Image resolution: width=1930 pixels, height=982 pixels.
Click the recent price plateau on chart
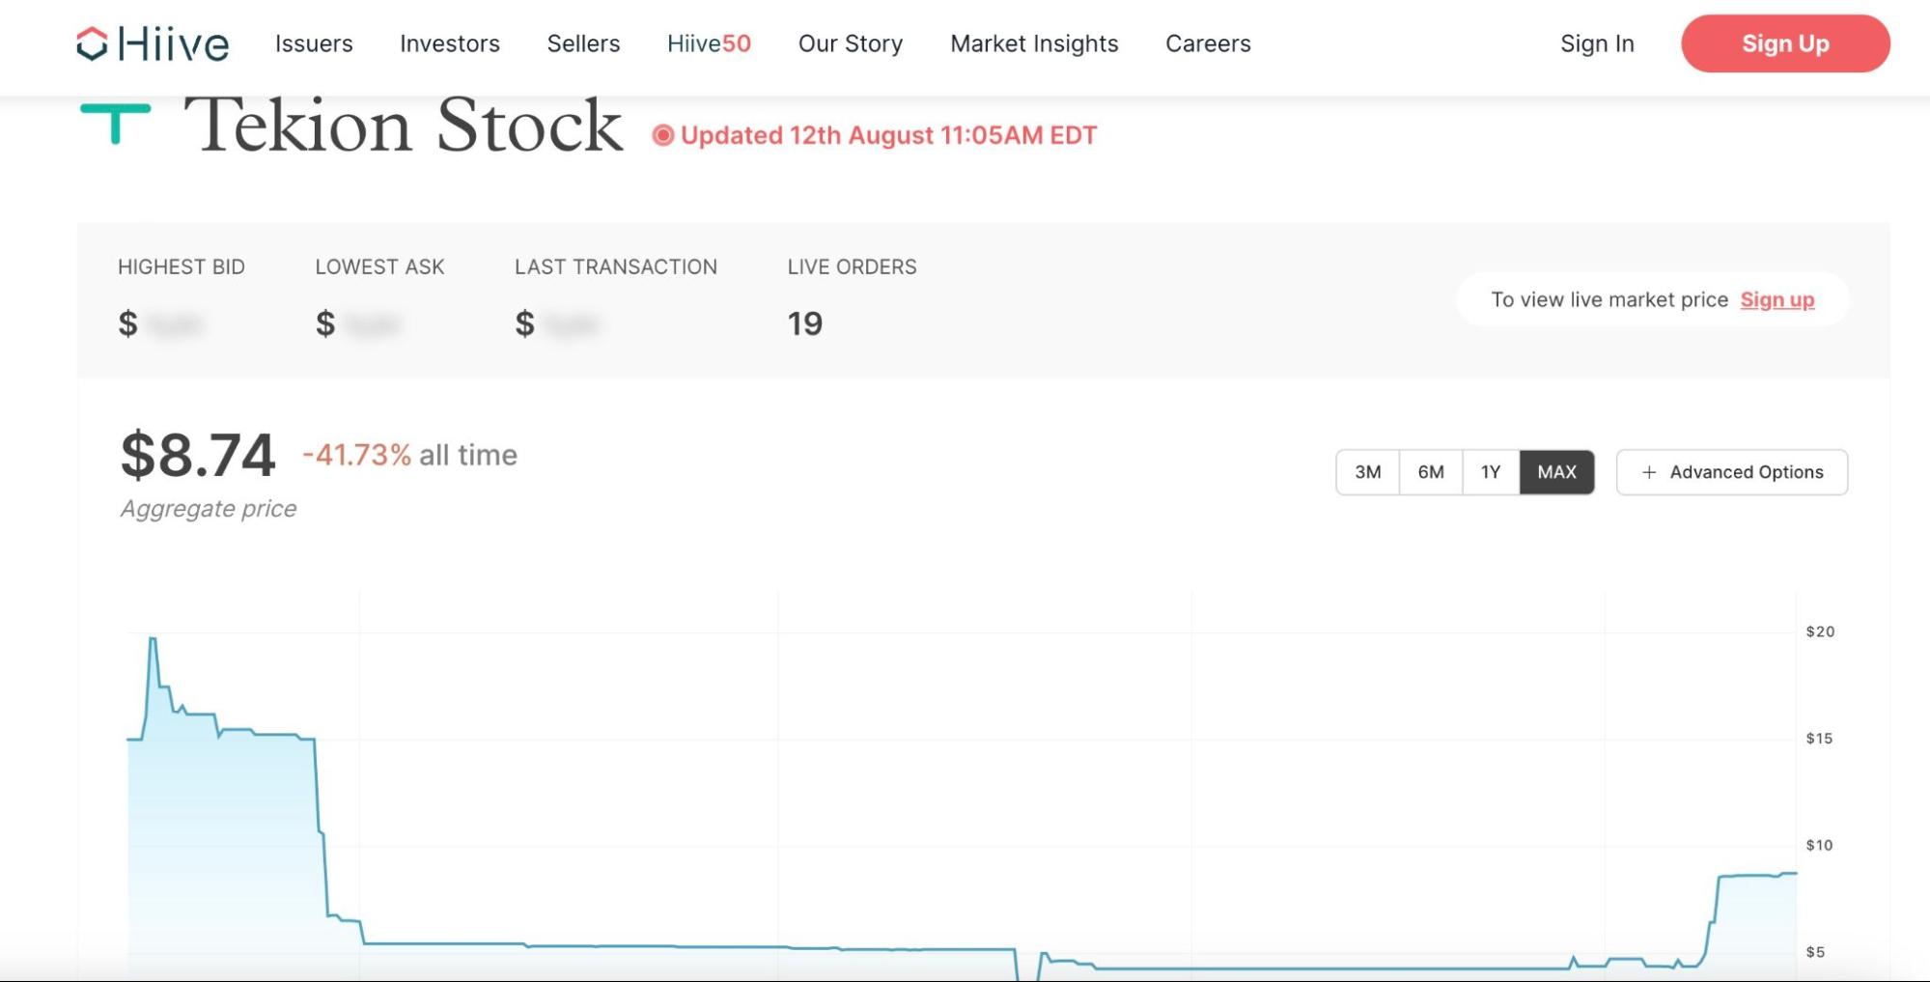(x=1757, y=875)
